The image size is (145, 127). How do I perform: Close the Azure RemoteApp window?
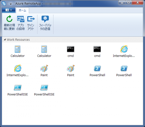click(137, 2)
